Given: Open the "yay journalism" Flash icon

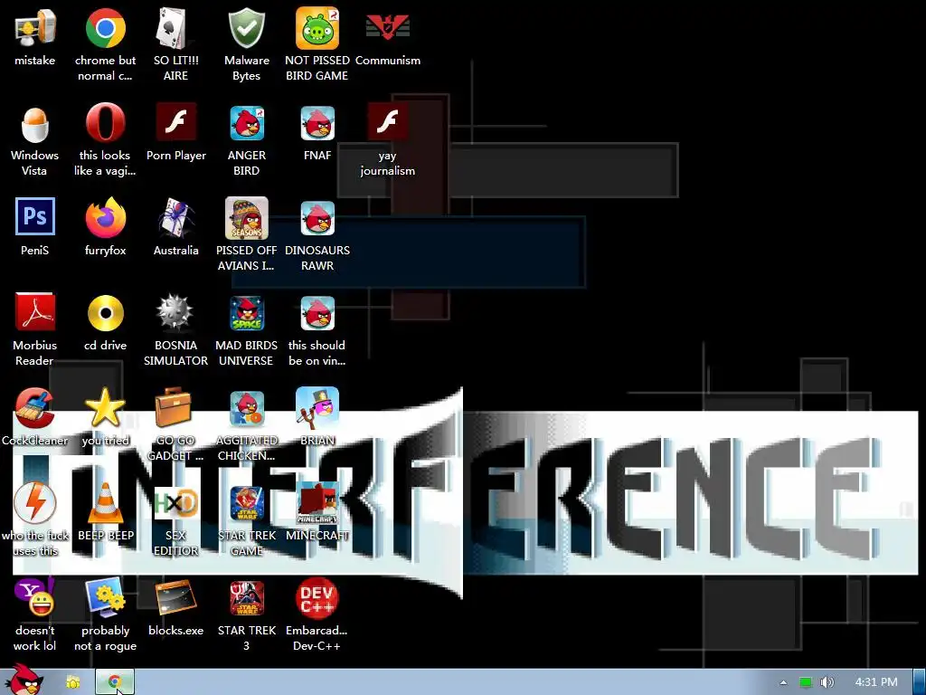Looking at the screenshot, I should click(x=387, y=121).
